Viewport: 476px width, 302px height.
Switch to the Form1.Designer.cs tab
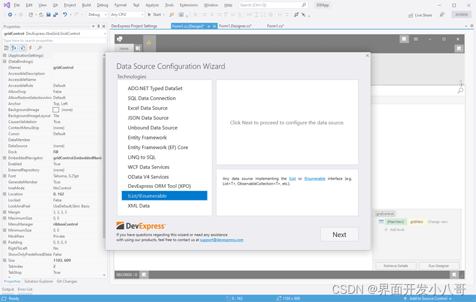[x=235, y=26]
